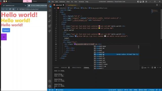Open the Source Control view
Screen dimensions: 162x91
tap(50, 16)
